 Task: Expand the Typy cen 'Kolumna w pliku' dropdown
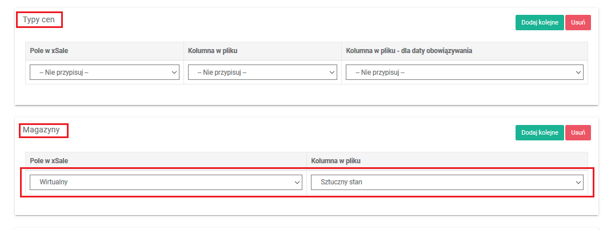pyautogui.click(x=262, y=72)
